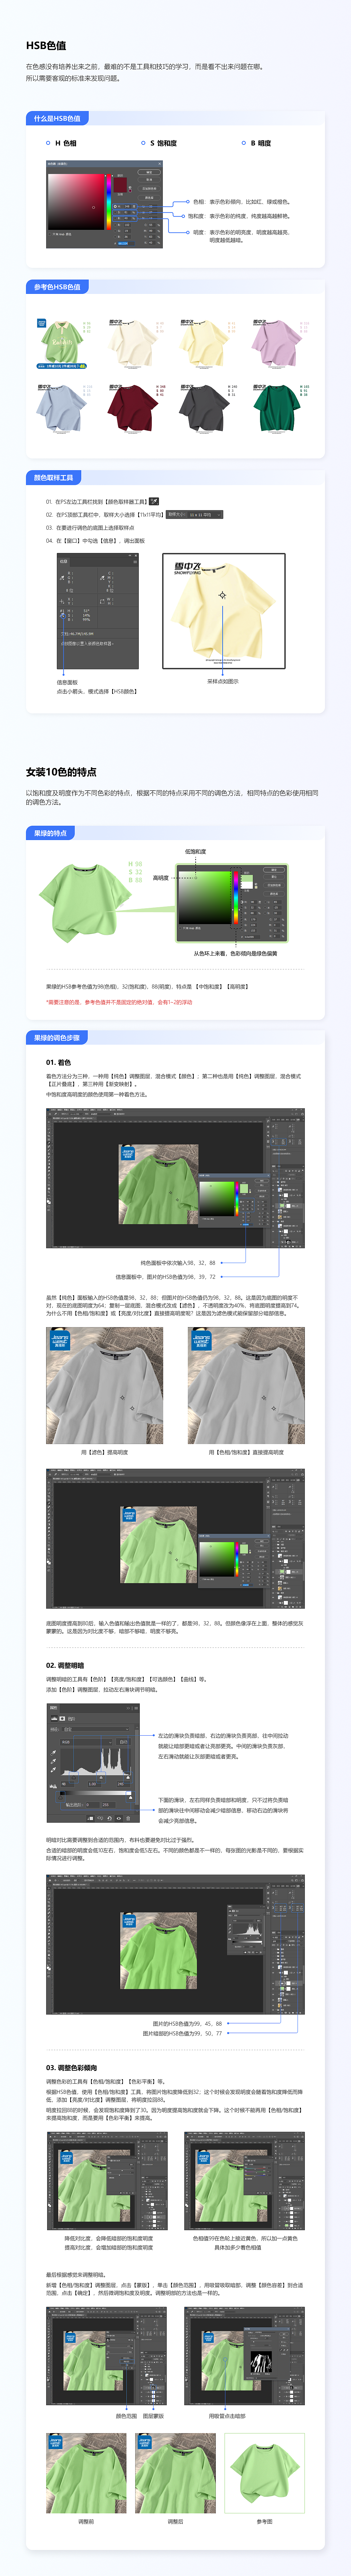Select the 'S 饱和度' bullet label
351x2576 pixels.
click(x=163, y=143)
